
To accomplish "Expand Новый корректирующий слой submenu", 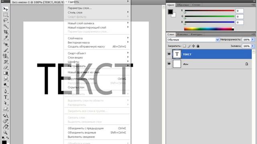I will [98, 28].
